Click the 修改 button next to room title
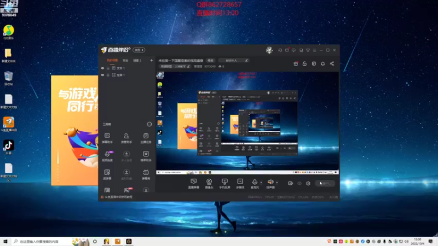This screenshot has width=438, height=246. point(210,60)
